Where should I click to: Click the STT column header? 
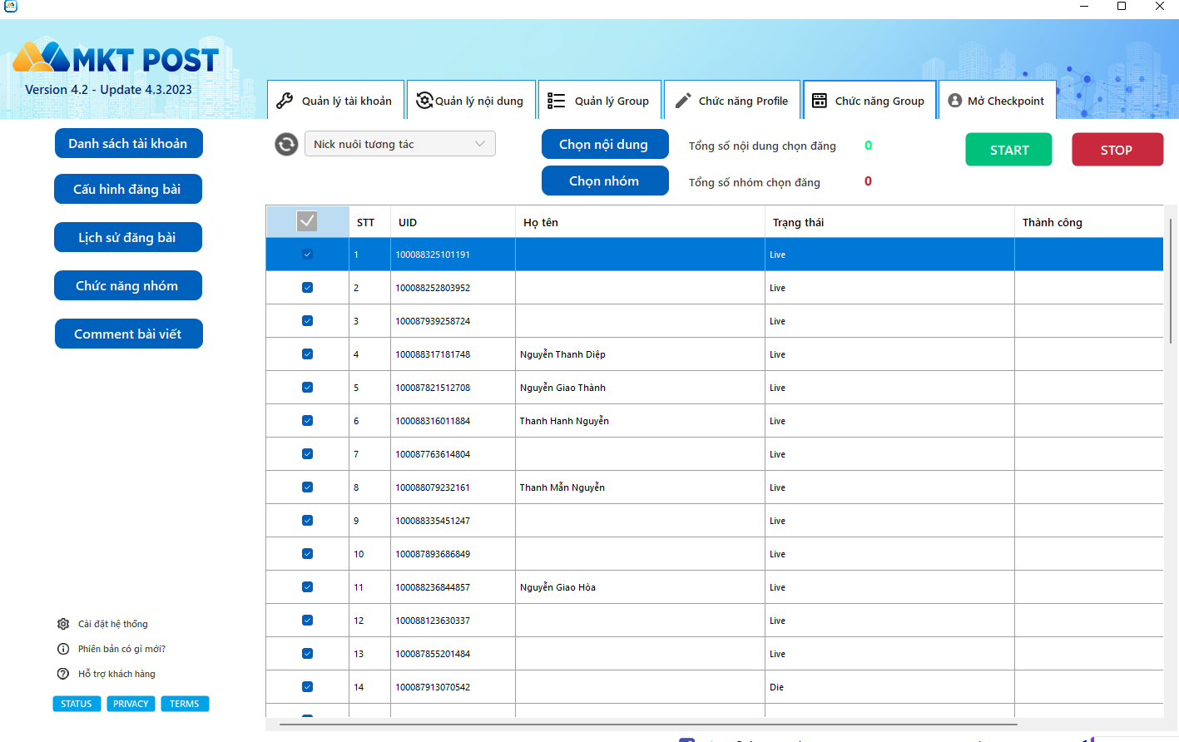click(x=369, y=222)
